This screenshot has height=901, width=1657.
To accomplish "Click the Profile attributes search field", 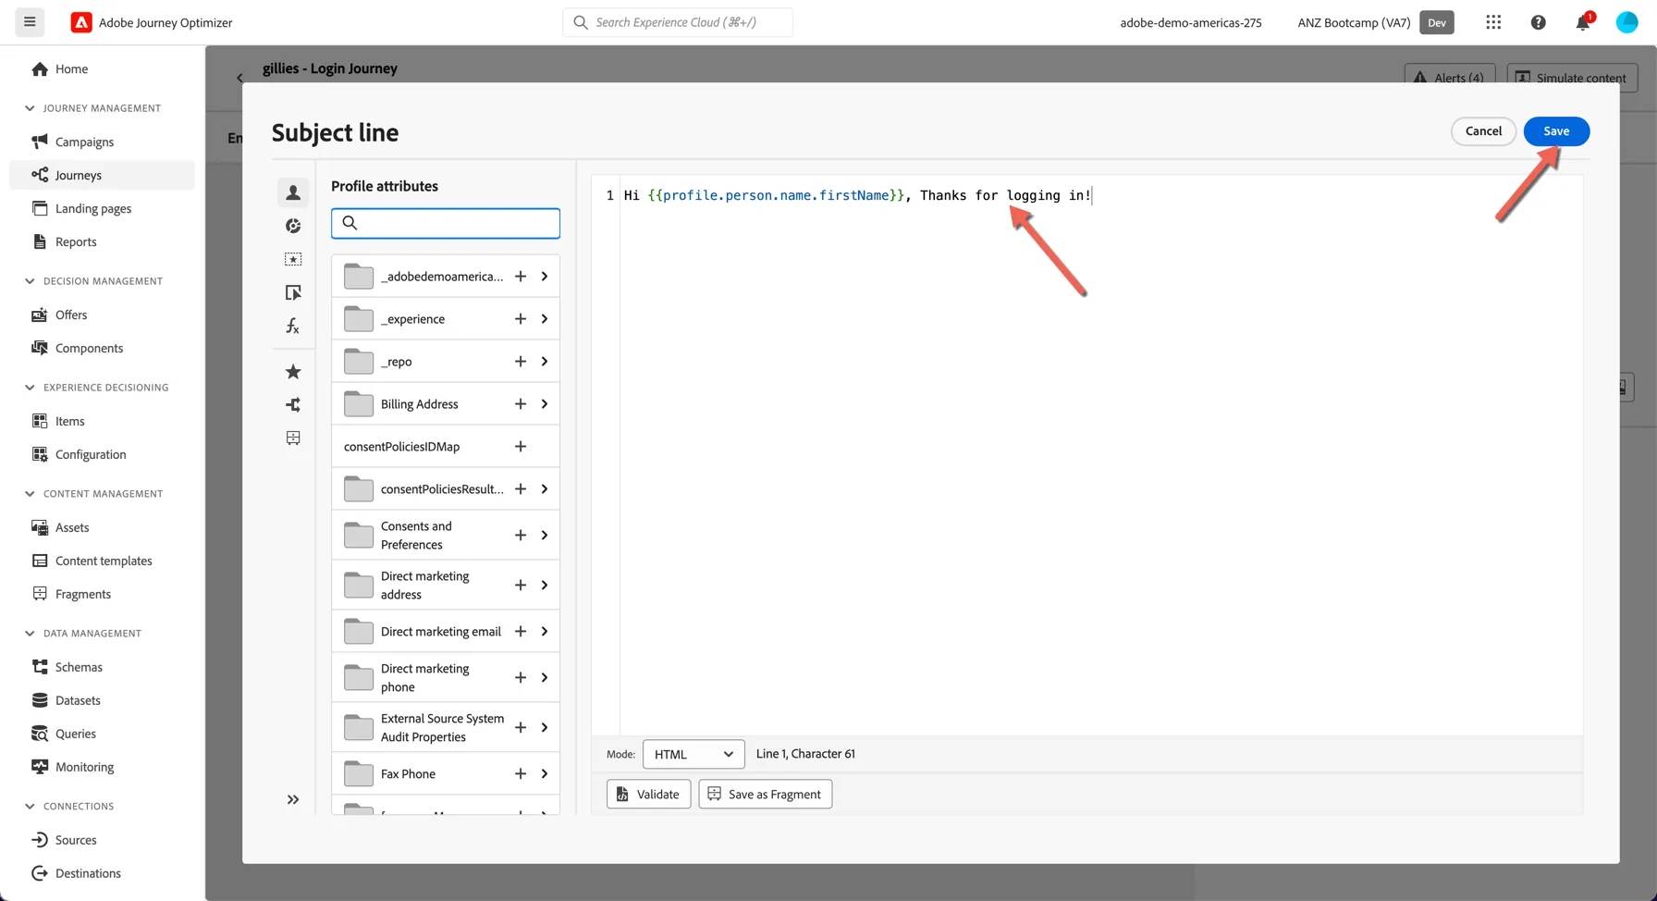I will pos(446,223).
